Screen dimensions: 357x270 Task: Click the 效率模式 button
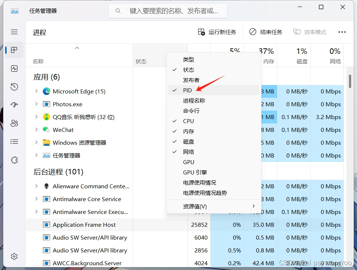(310, 32)
